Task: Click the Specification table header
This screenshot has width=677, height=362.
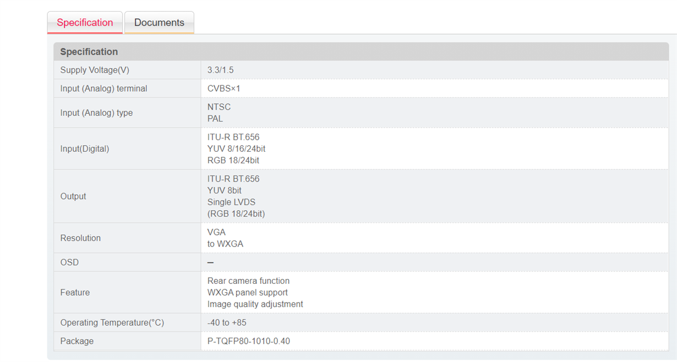Action: click(361, 52)
